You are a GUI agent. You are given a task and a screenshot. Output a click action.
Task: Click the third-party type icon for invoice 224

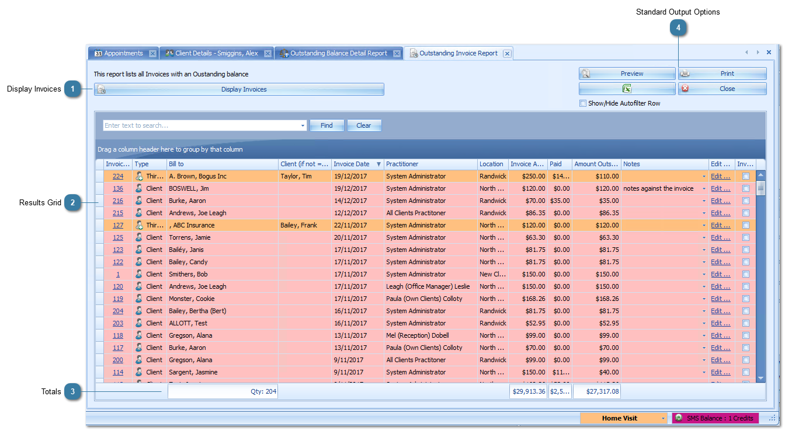(x=139, y=176)
